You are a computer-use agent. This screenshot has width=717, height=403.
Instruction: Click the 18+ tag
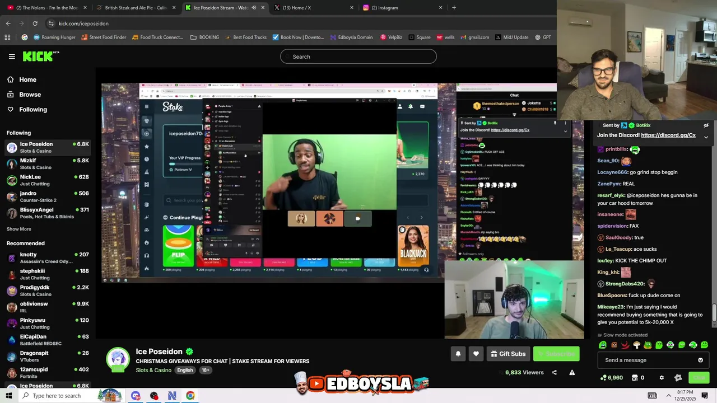click(206, 370)
